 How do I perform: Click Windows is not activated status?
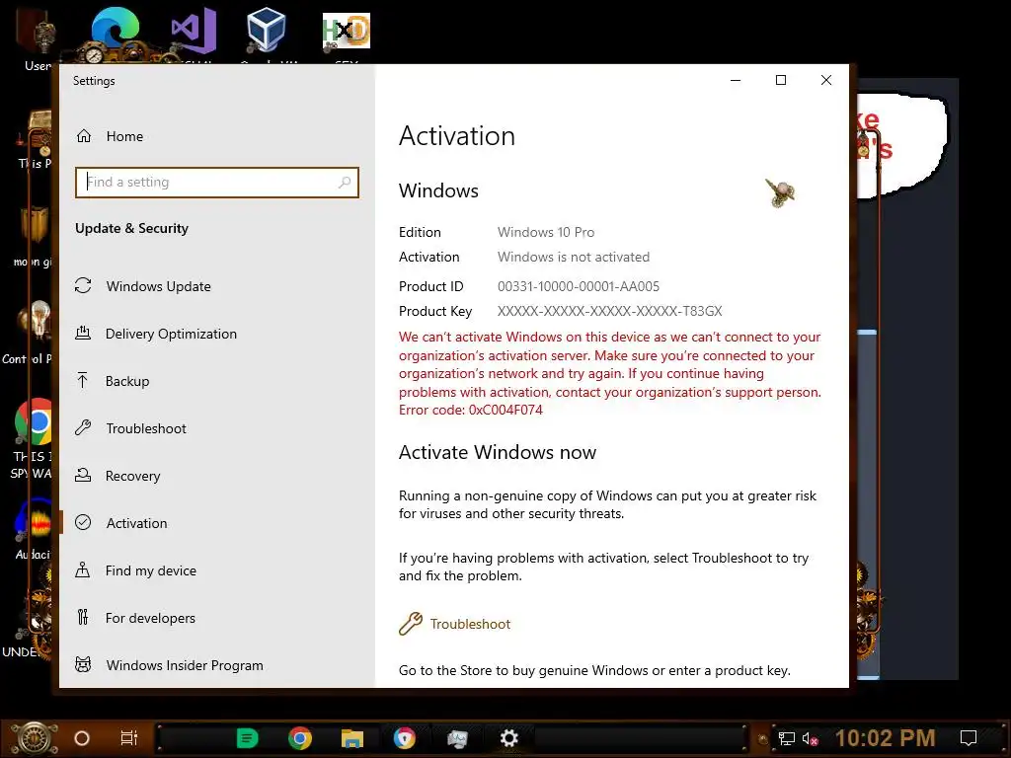pyautogui.click(x=574, y=257)
